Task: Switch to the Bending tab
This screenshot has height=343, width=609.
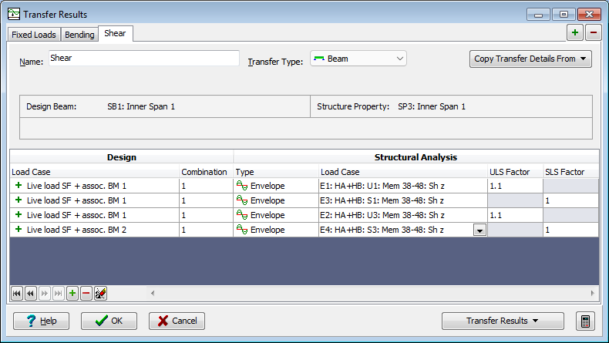Action: (x=79, y=35)
